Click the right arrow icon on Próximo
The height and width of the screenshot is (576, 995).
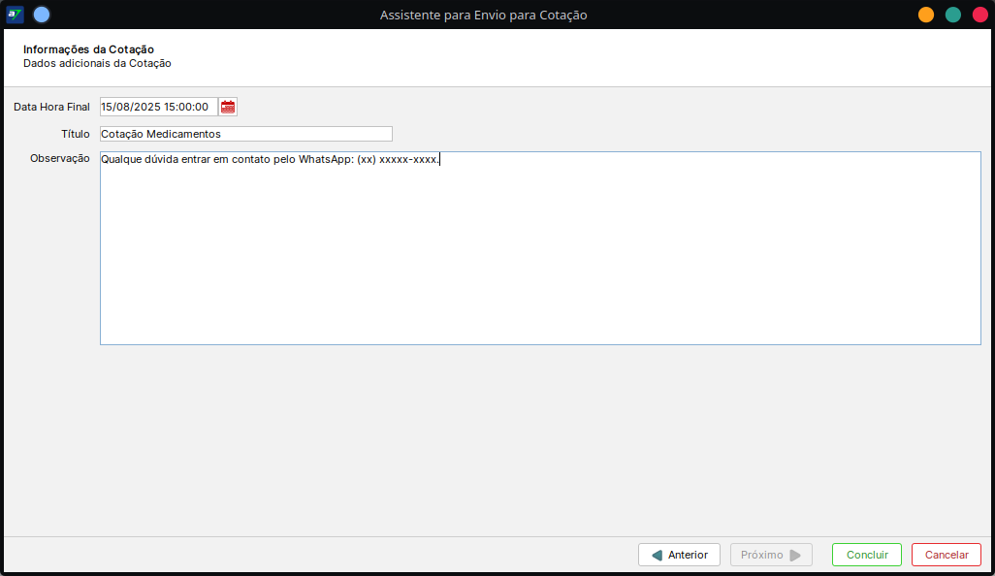(x=795, y=556)
